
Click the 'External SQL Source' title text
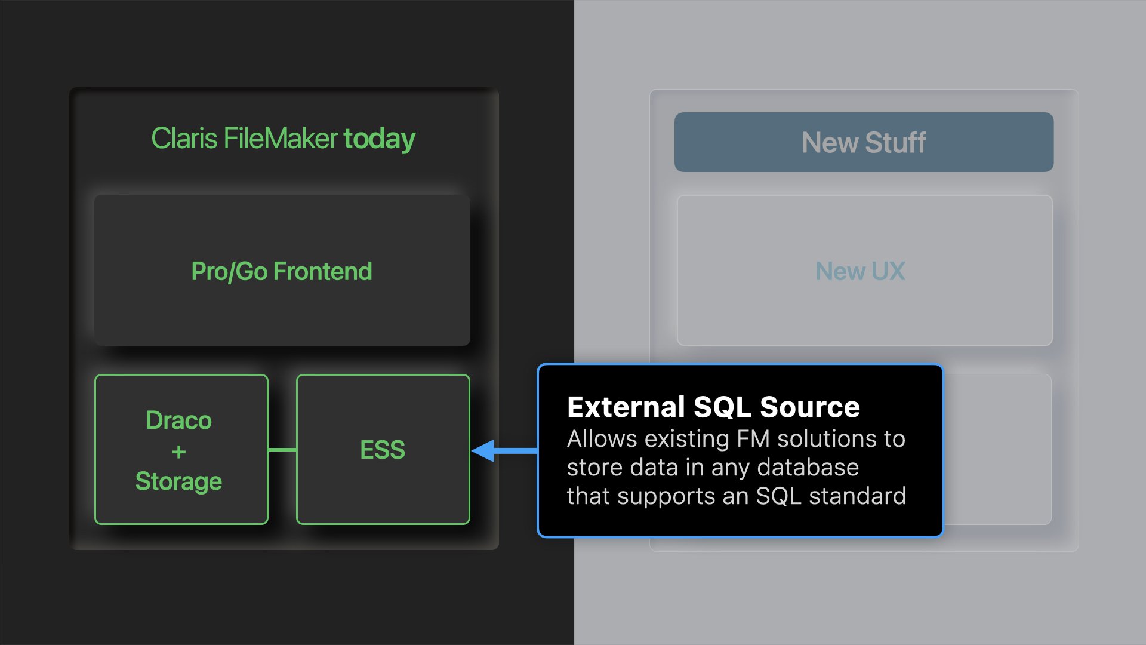713,407
